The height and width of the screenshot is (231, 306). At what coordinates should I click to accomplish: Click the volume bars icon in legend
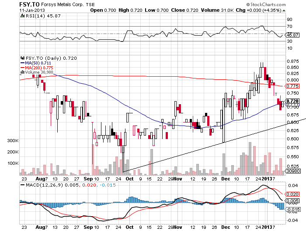pos(22,72)
